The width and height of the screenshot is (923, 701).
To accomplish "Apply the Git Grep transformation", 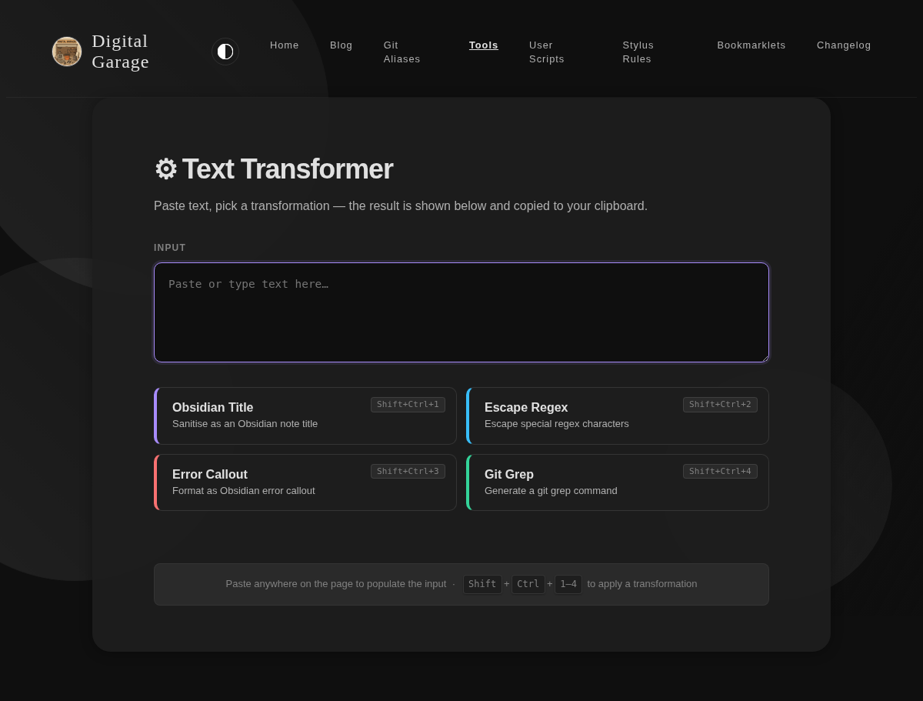I will pyautogui.click(x=618, y=482).
